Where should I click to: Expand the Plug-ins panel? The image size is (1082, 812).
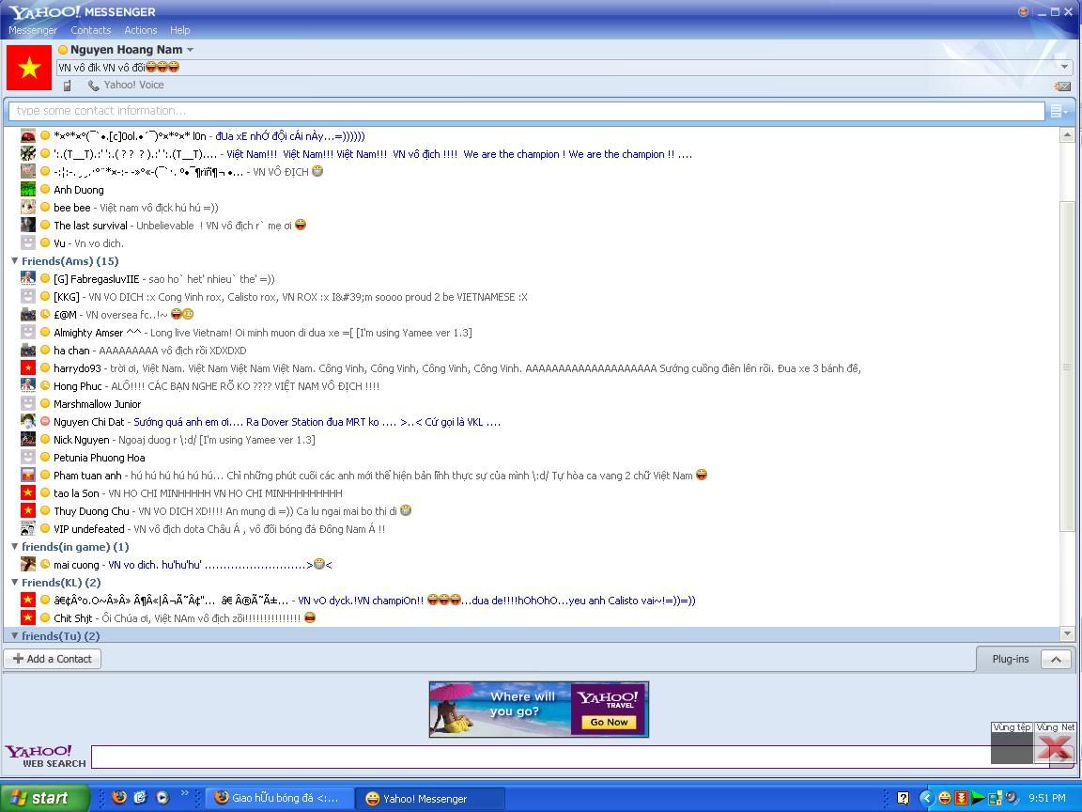(x=1056, y=659)
